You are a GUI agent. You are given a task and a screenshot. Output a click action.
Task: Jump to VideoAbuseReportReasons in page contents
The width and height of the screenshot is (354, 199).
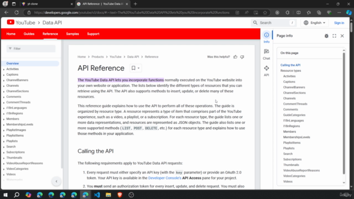point(301,170)
